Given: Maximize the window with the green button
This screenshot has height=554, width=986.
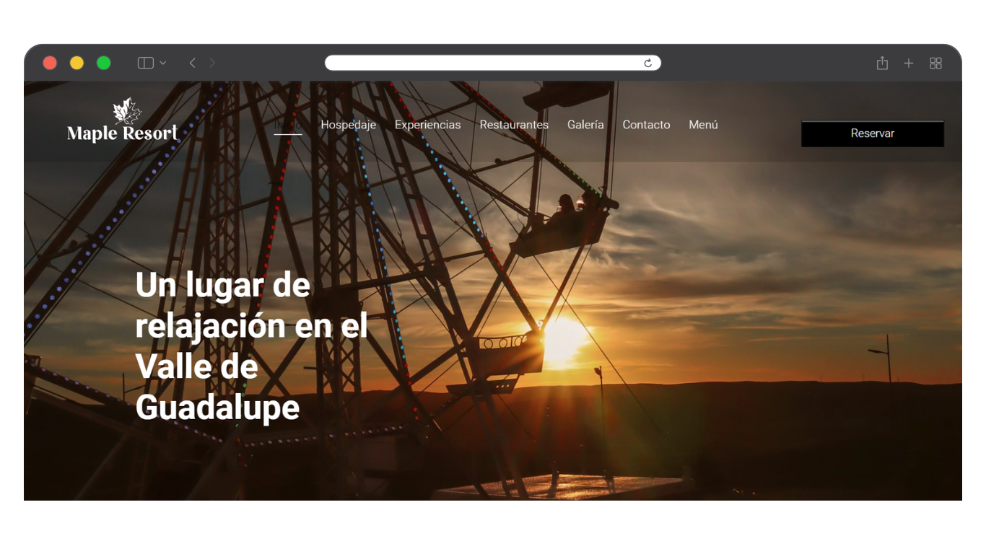Looking at the screenshot, I should pos(104,63).
